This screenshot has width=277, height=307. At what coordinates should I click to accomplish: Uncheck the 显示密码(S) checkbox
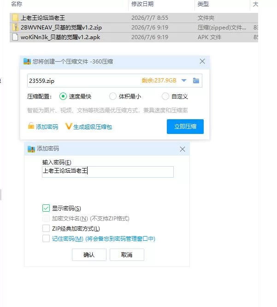46,209
